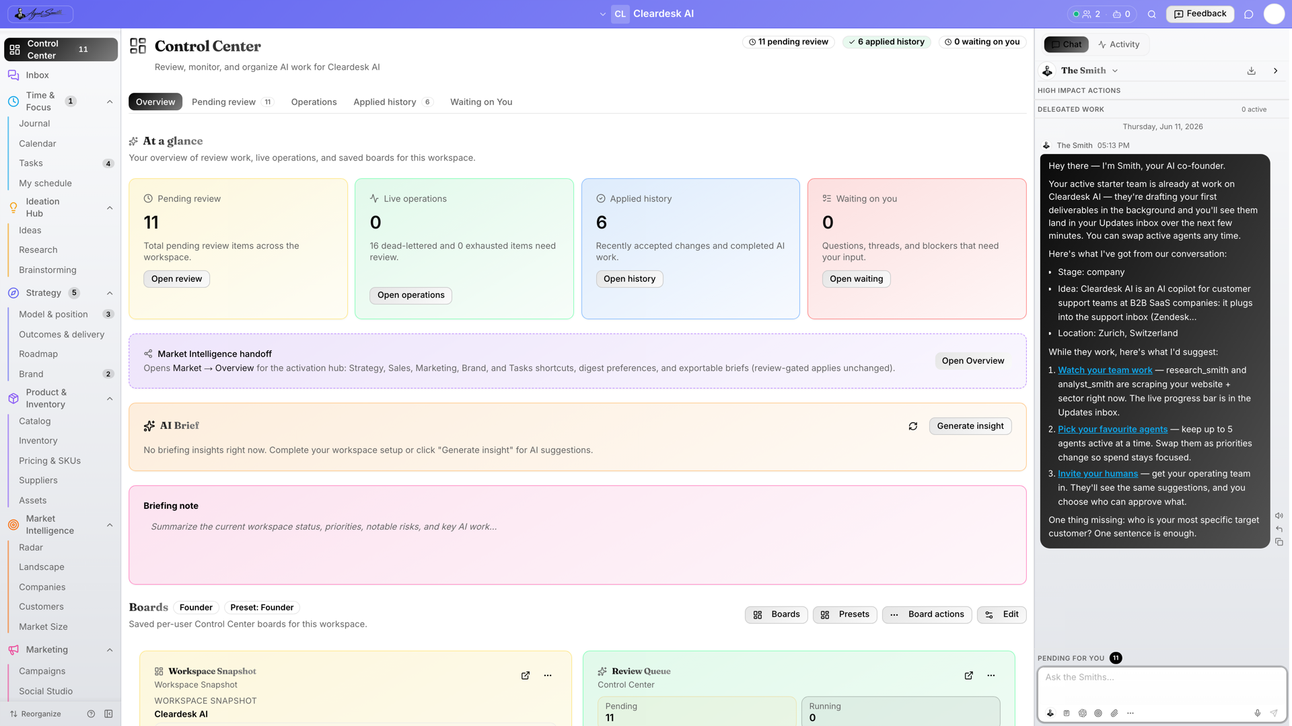This screenshot has height=726, width=1292.
Task: Refresh the AI Brief with the reload icon
Action: tap(913, 426)
